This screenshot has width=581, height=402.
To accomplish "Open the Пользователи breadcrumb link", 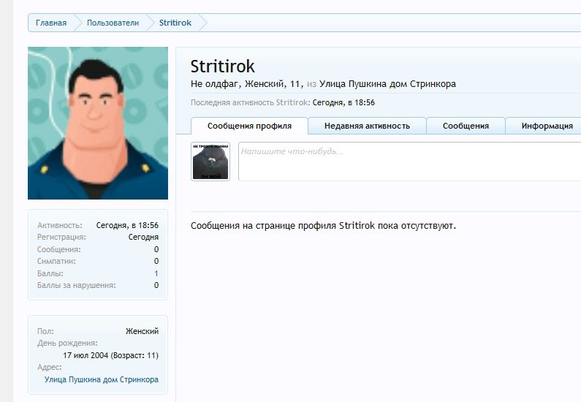I will (x=113, y=23).
